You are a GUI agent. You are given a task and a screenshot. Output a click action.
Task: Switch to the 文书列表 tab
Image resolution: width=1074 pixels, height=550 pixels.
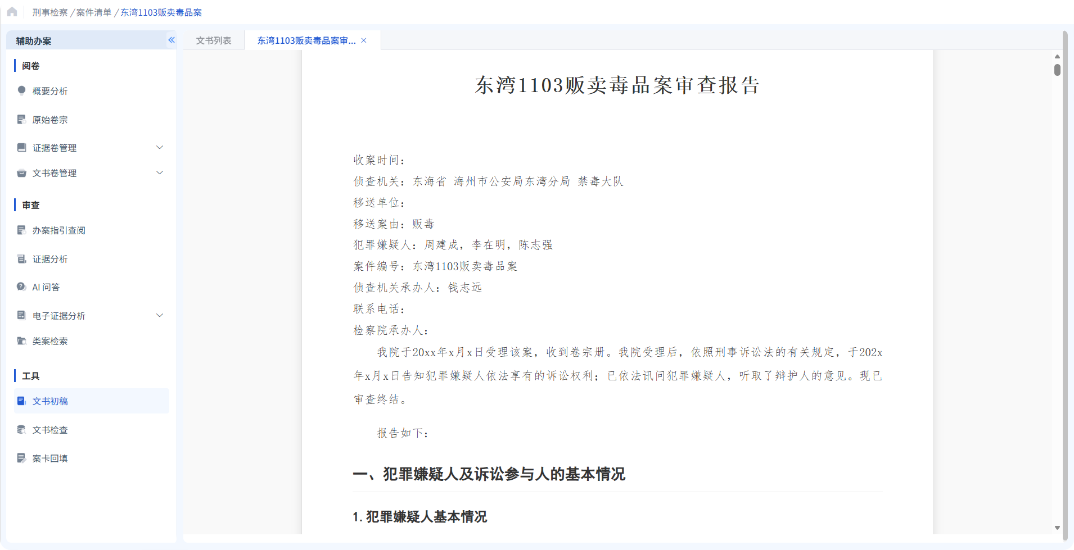tap(214, 40)
